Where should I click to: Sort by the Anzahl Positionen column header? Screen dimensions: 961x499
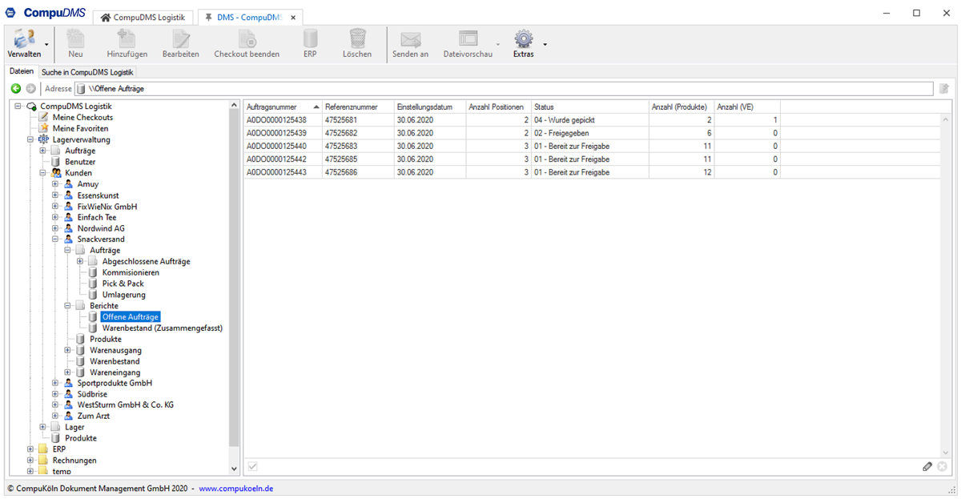pos(499,107)
